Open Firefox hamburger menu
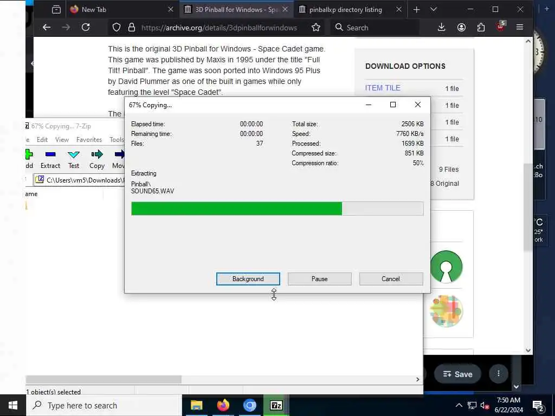555x416 pixels. pos(520,27)
